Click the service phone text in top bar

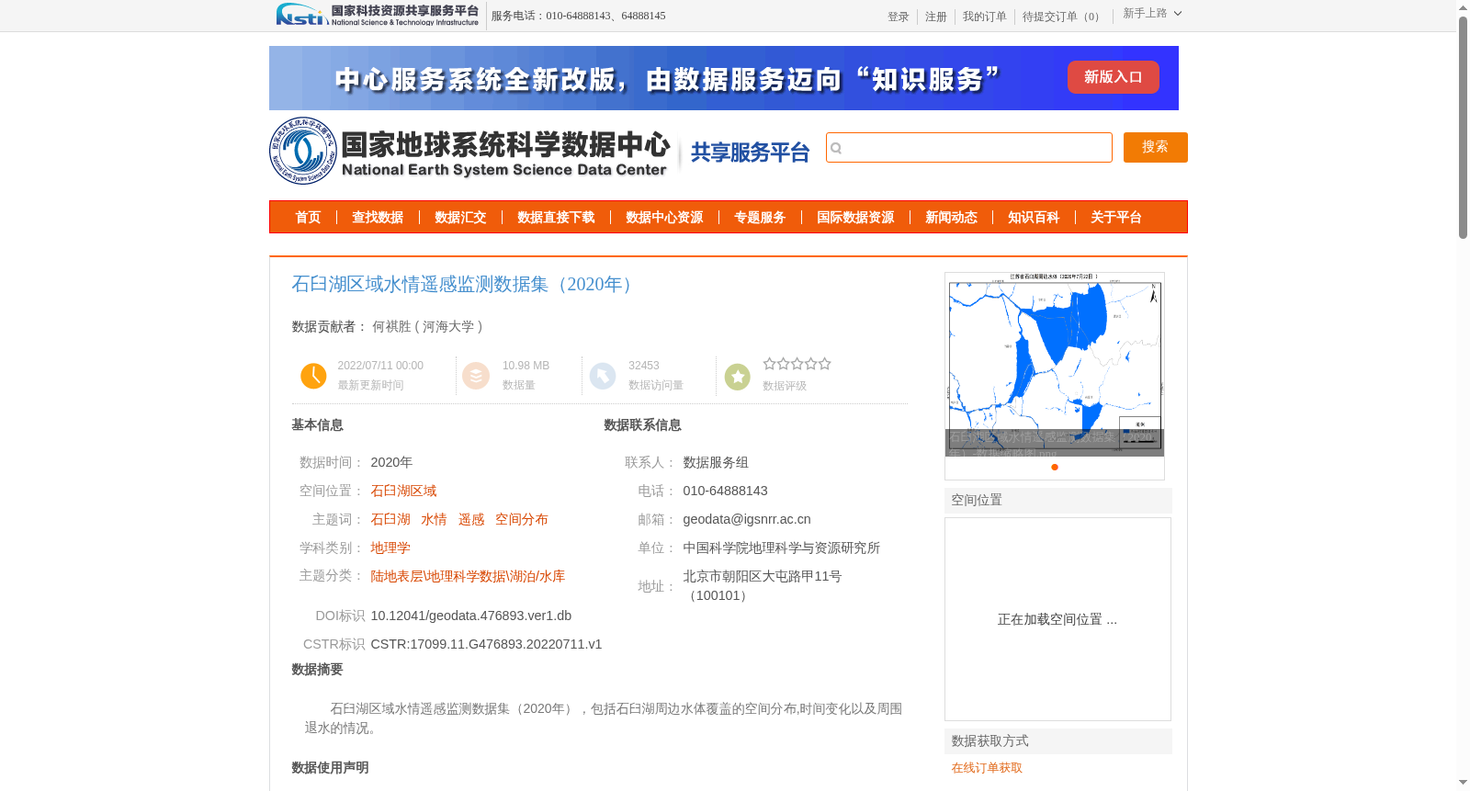pyautogui.click(x=578, y=16)
